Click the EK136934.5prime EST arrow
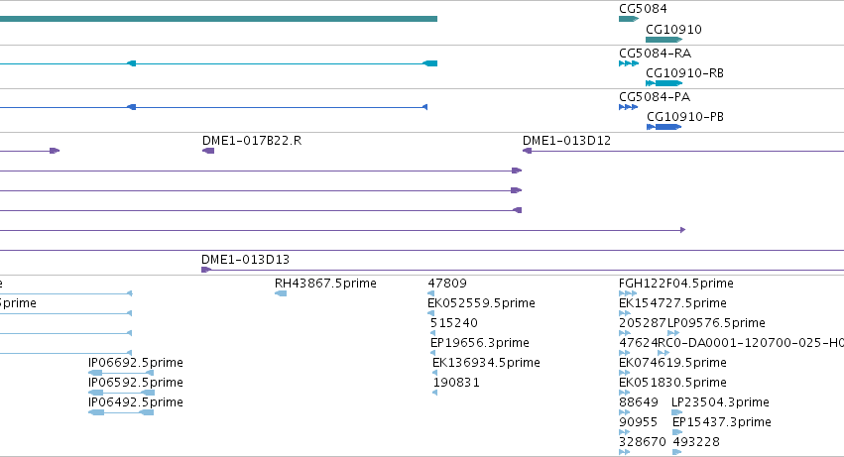This screenshot has height=457, width=844. click(435, 373)
